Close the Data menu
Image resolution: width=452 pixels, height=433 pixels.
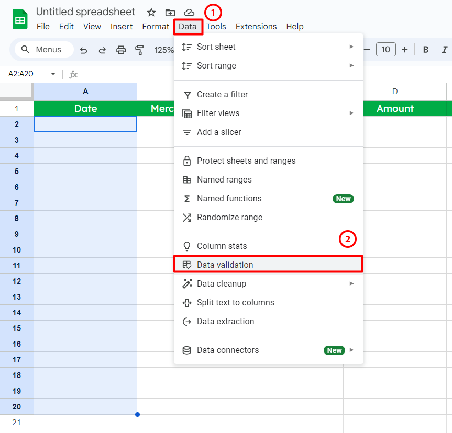click(x=188, y=27)
